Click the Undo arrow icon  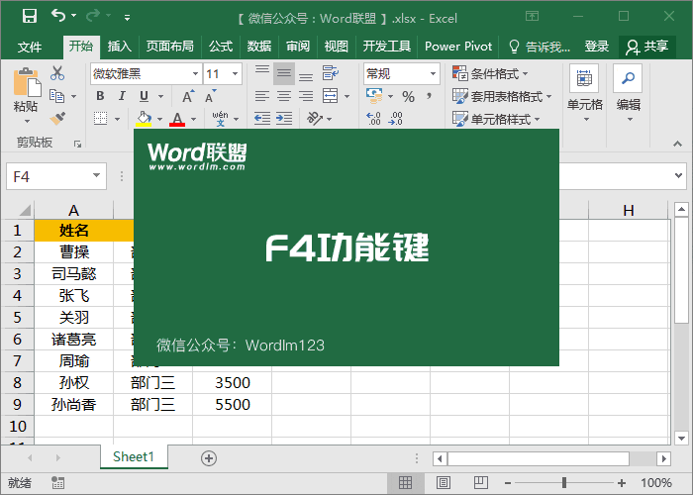(x=58, y=16)
